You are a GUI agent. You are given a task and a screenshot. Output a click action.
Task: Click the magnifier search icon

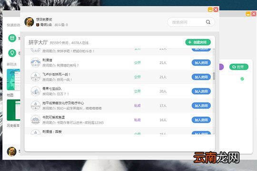tap(208, 22)
